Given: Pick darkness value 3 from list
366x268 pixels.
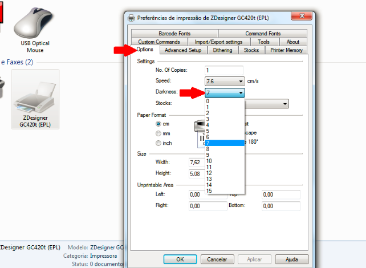Looking at the screenshot, I should click(225, 119).
